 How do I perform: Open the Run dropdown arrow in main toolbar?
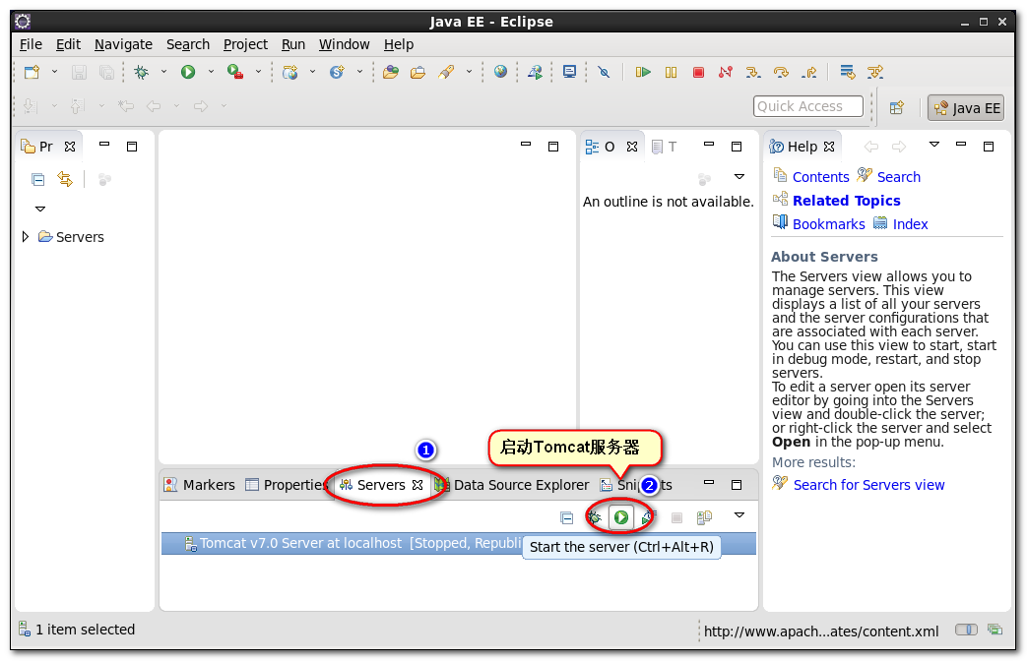(x=211, y=72)
